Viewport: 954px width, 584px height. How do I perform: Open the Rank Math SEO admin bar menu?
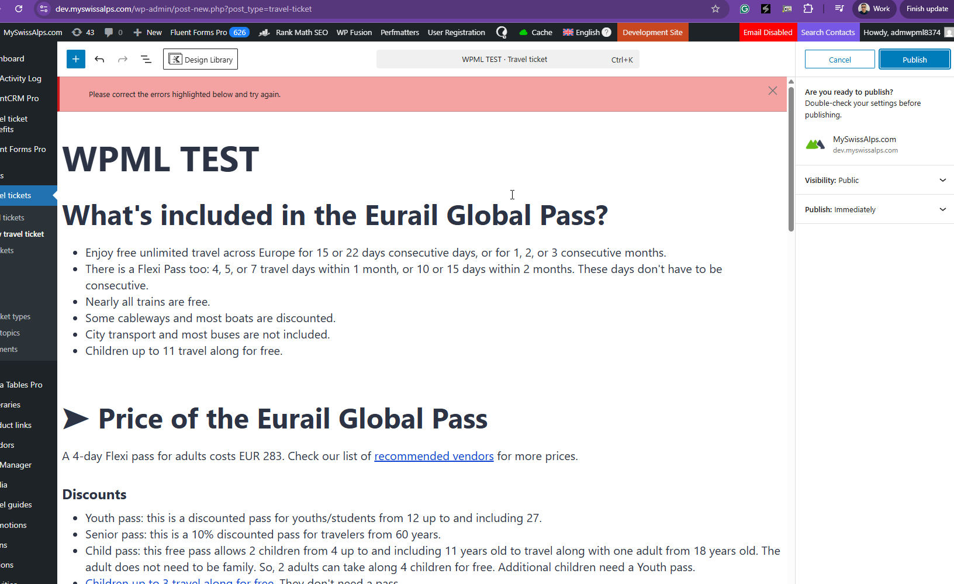[x=293, y=32]
